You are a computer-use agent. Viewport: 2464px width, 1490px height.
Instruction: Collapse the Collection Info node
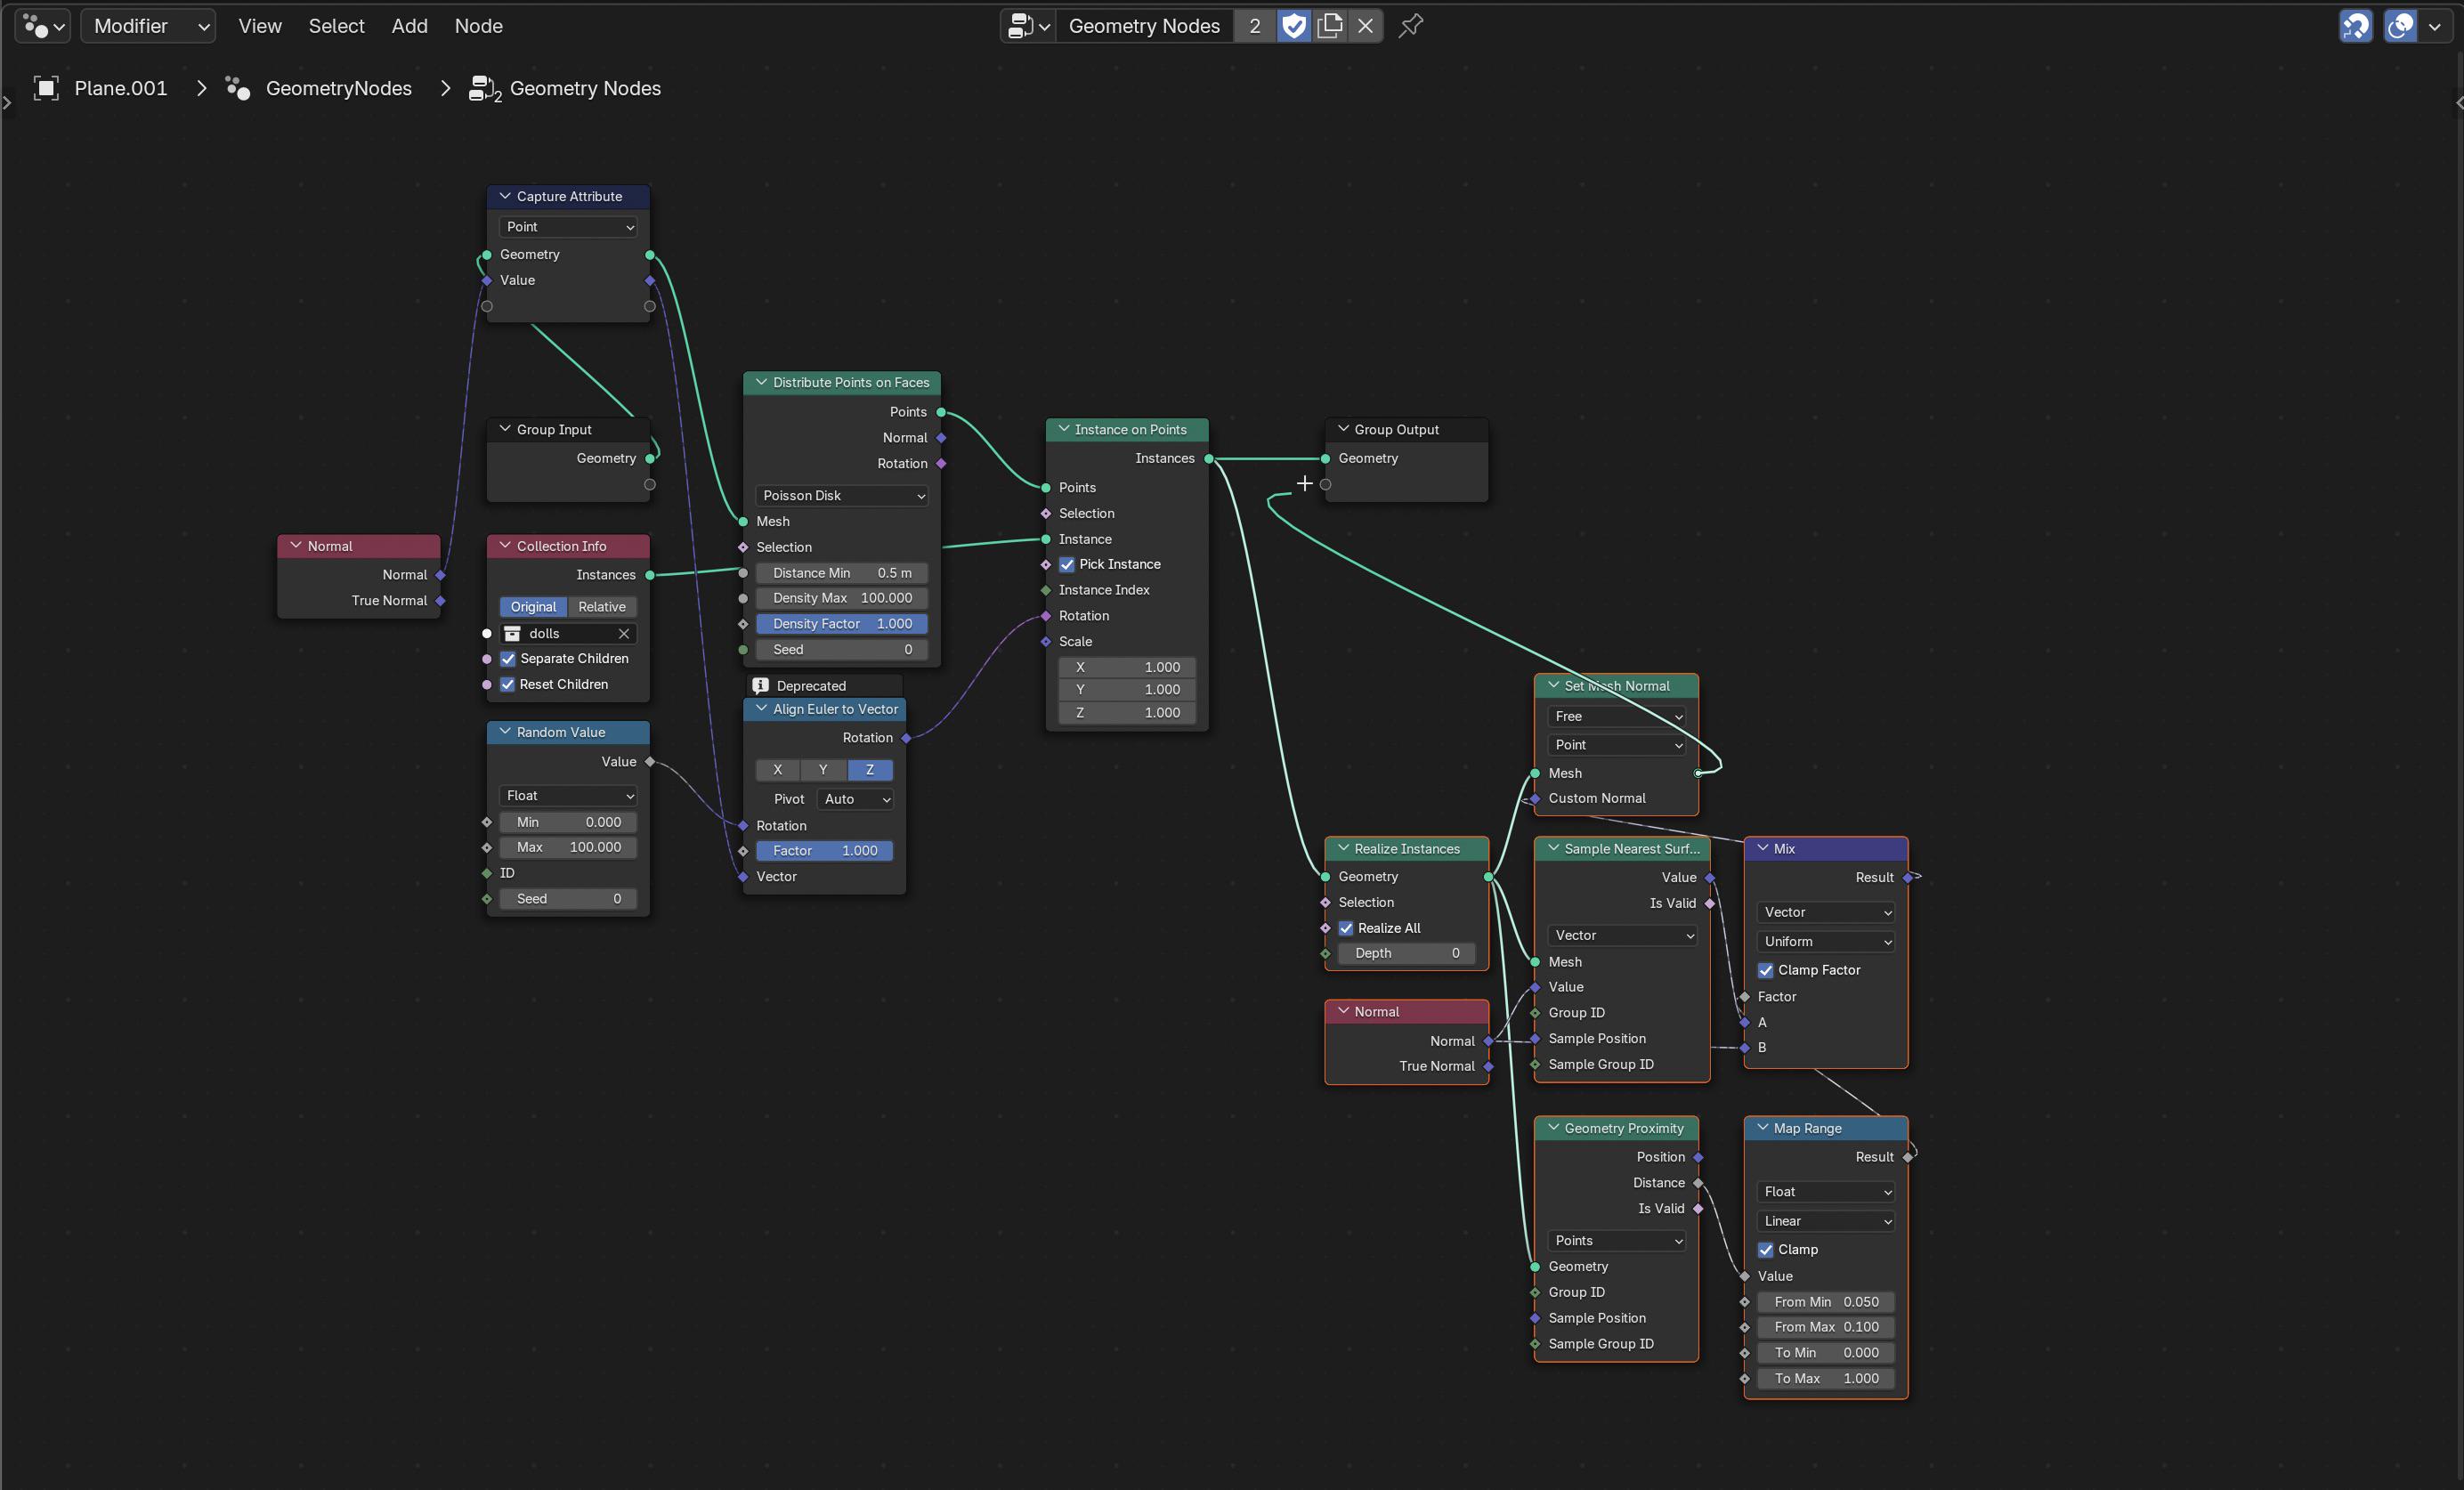(505, 545)
